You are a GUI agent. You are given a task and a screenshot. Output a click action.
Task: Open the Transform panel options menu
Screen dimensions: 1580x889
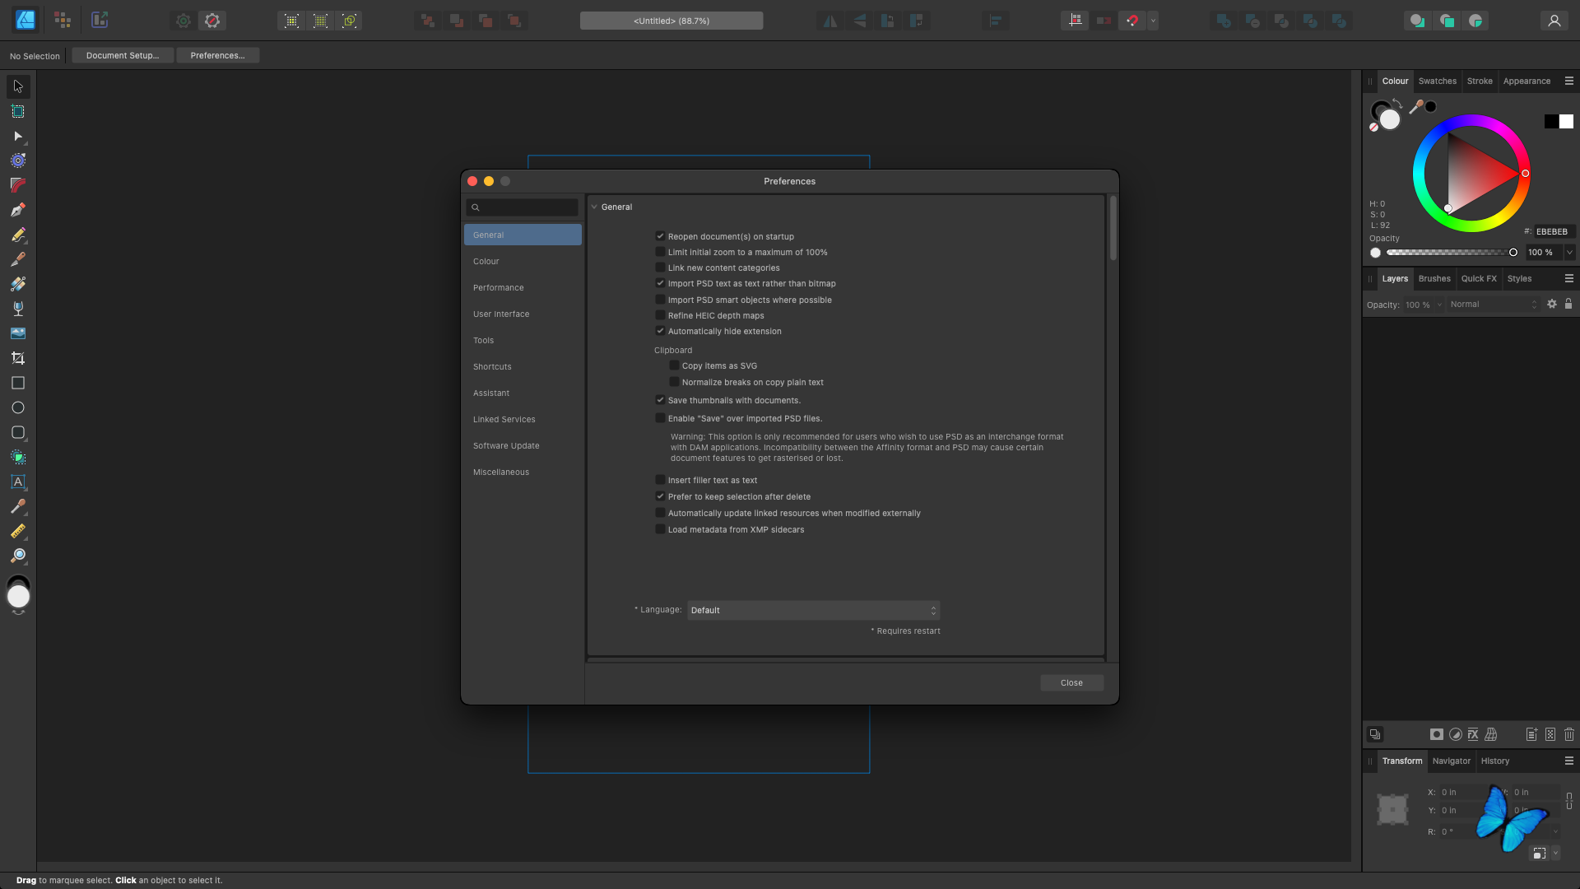pyautogui.click(x=1568, y=761)
